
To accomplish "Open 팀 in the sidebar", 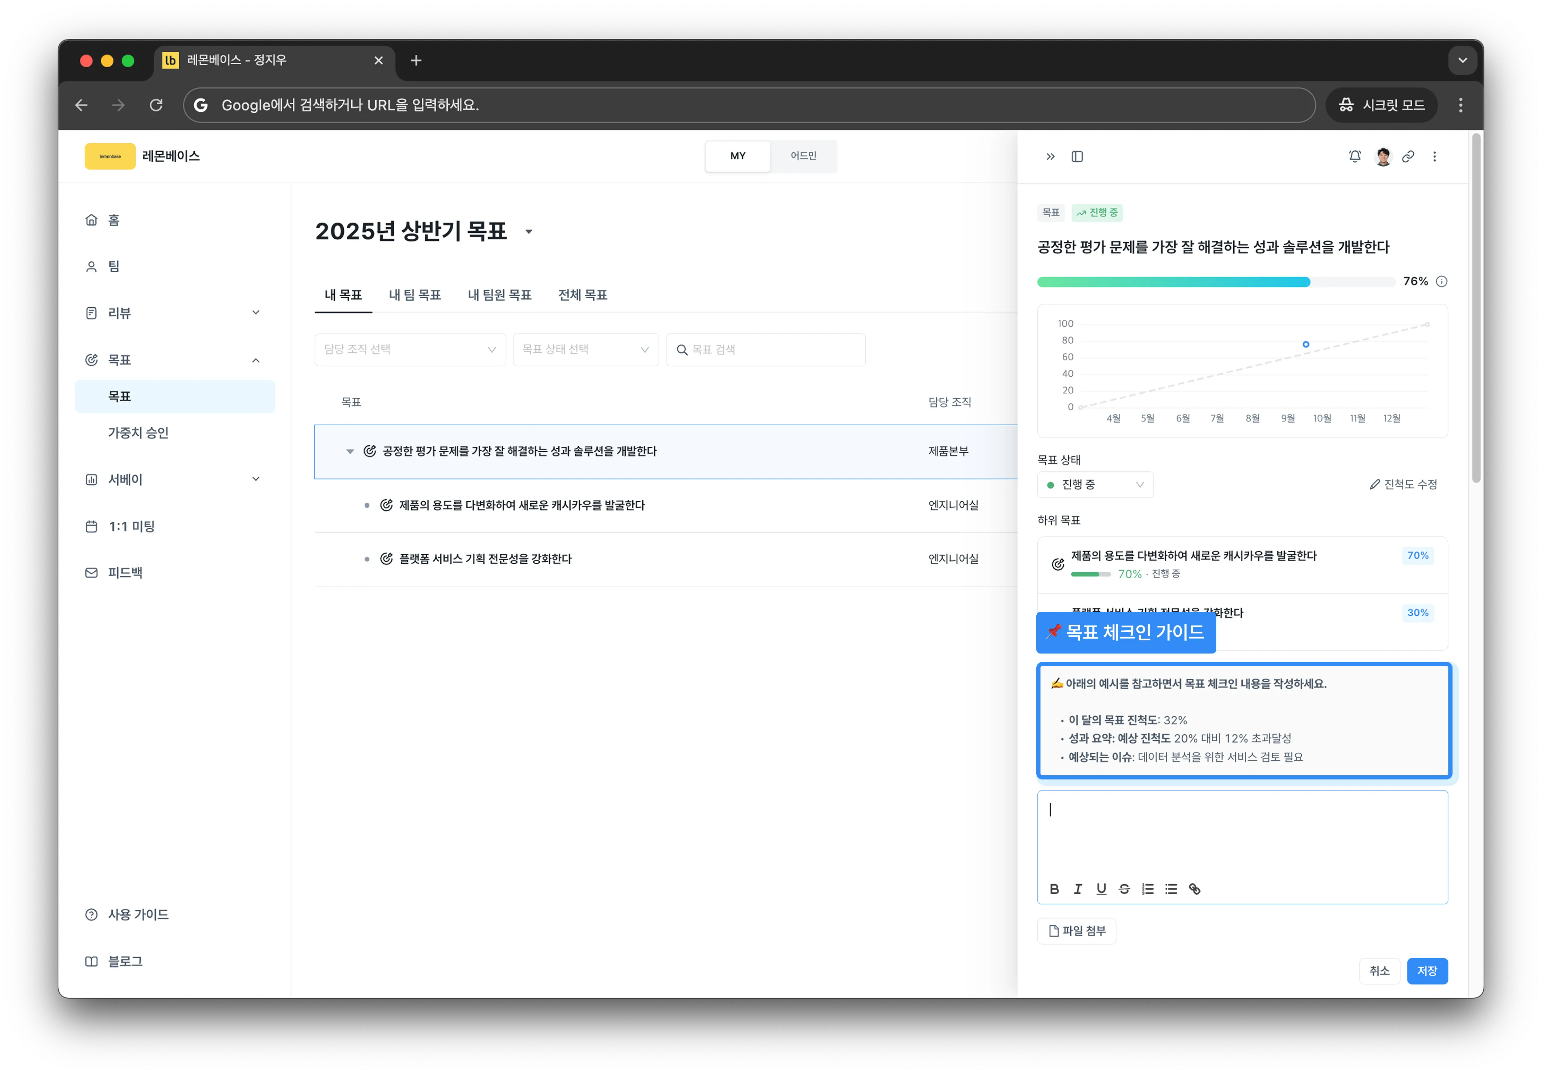I will tap(174, 267).
